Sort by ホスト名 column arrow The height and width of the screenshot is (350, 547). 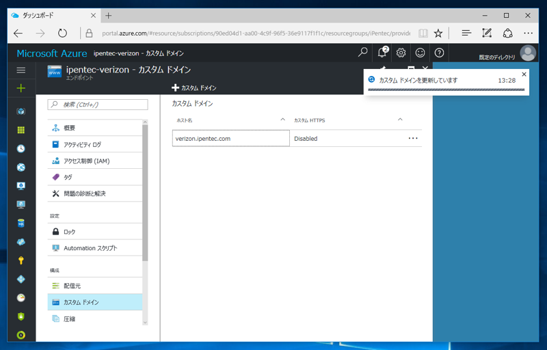283,120
